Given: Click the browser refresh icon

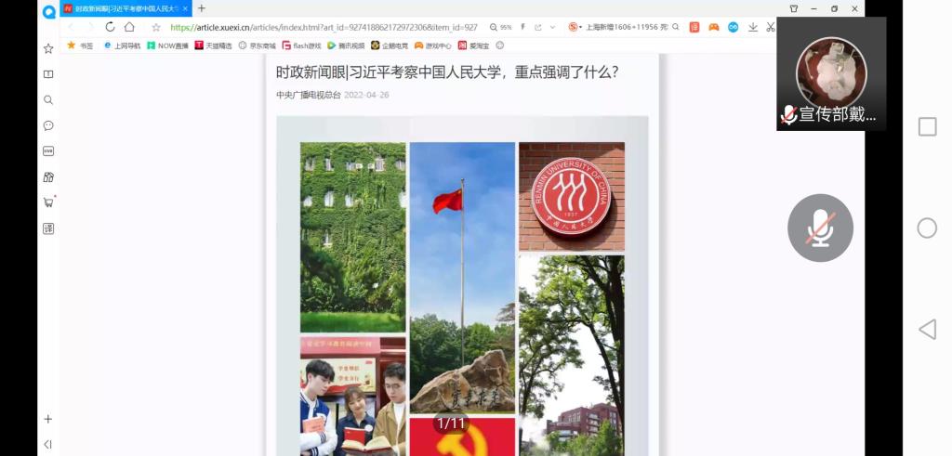Looking at the screenshot, I should [110, 27].
